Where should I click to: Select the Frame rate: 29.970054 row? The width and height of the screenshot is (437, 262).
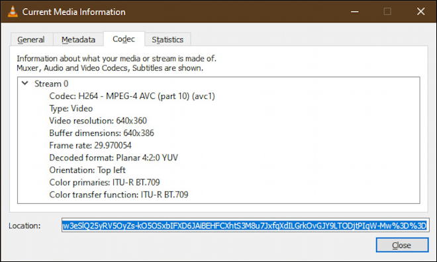point(90,145)
